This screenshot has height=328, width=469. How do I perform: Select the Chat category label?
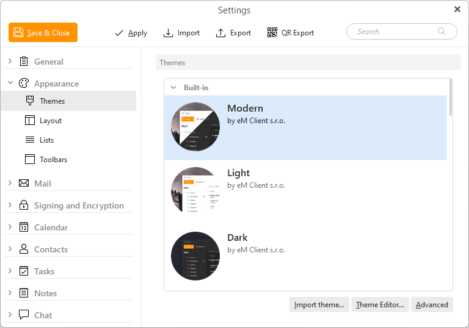pos(43,315)
